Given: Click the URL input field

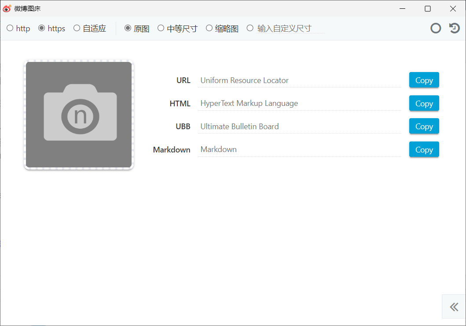Looking at the screenshot, I should click(299, 80).
